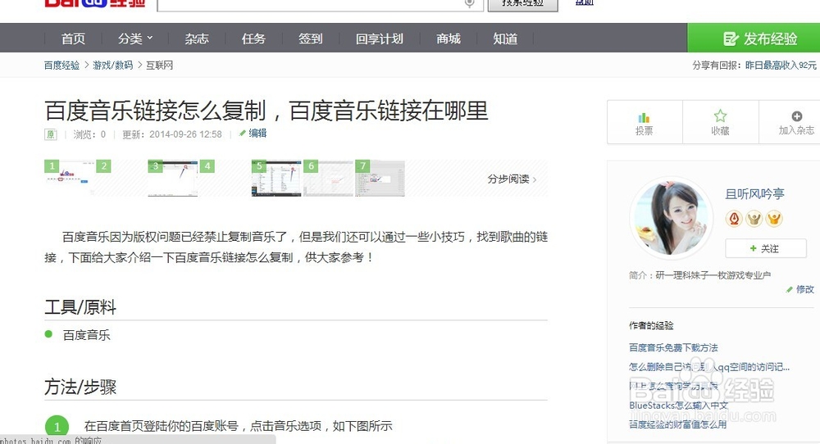Viewport: 820px width, 444px height.
Task: Click the 互联网 breadcrumb link
Action: click(x=160, y=66)
